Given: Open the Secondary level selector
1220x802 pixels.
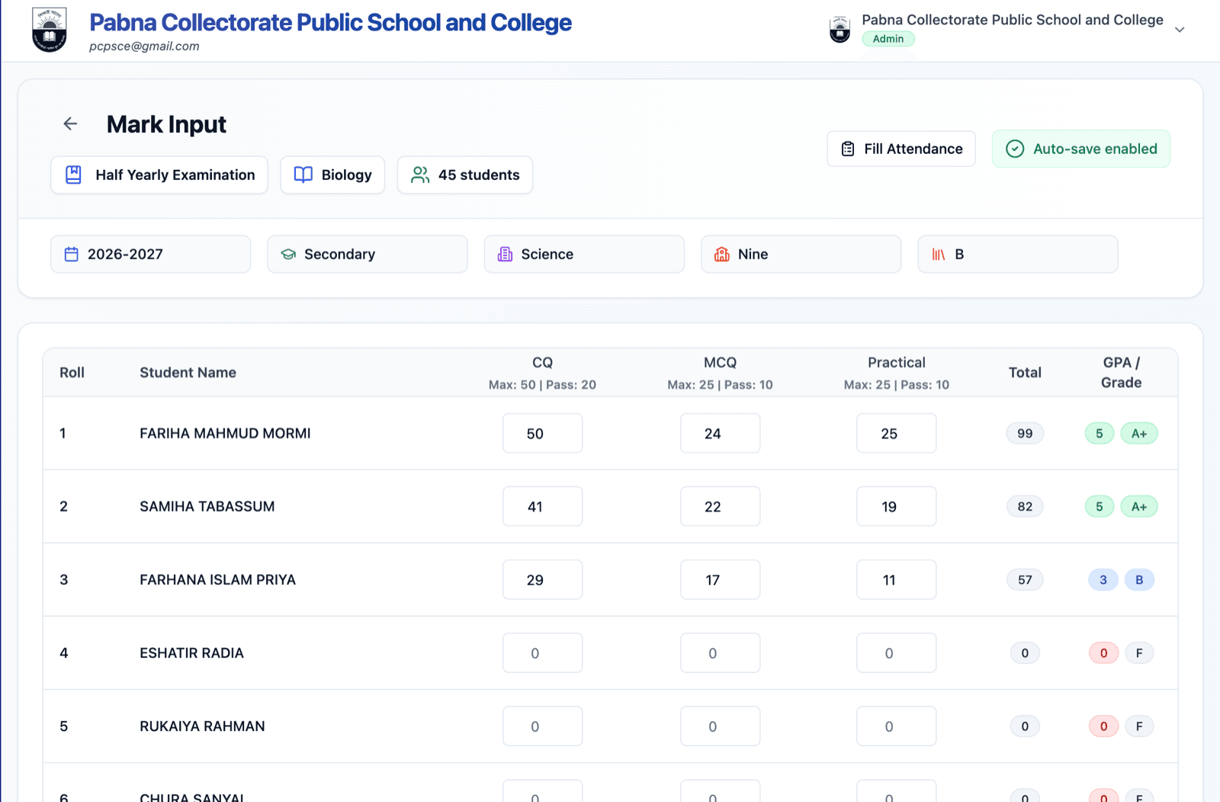Looking at the screenshot, I should tap(368, 254).
